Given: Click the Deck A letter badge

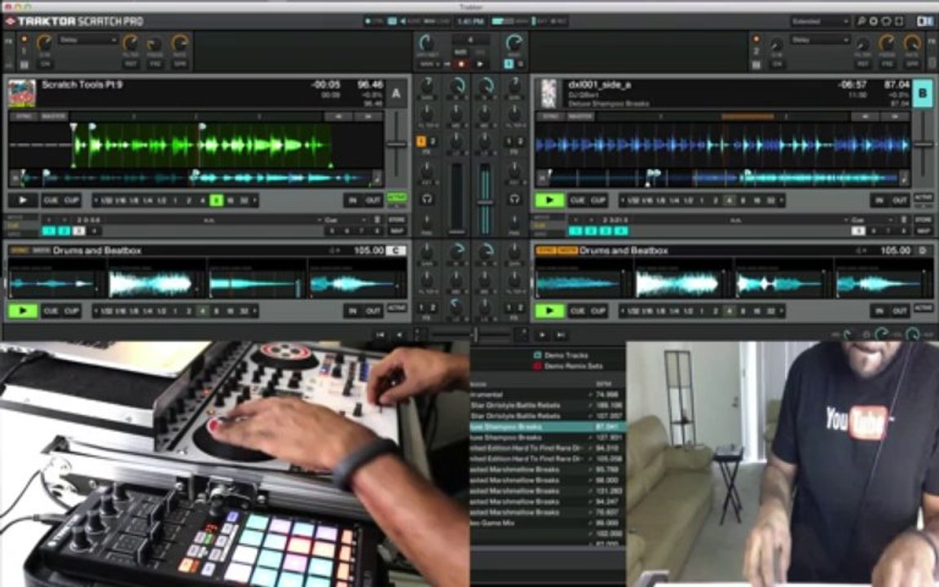Looking at the screenshot, I should pyautogui.click(x=396, y=94).
